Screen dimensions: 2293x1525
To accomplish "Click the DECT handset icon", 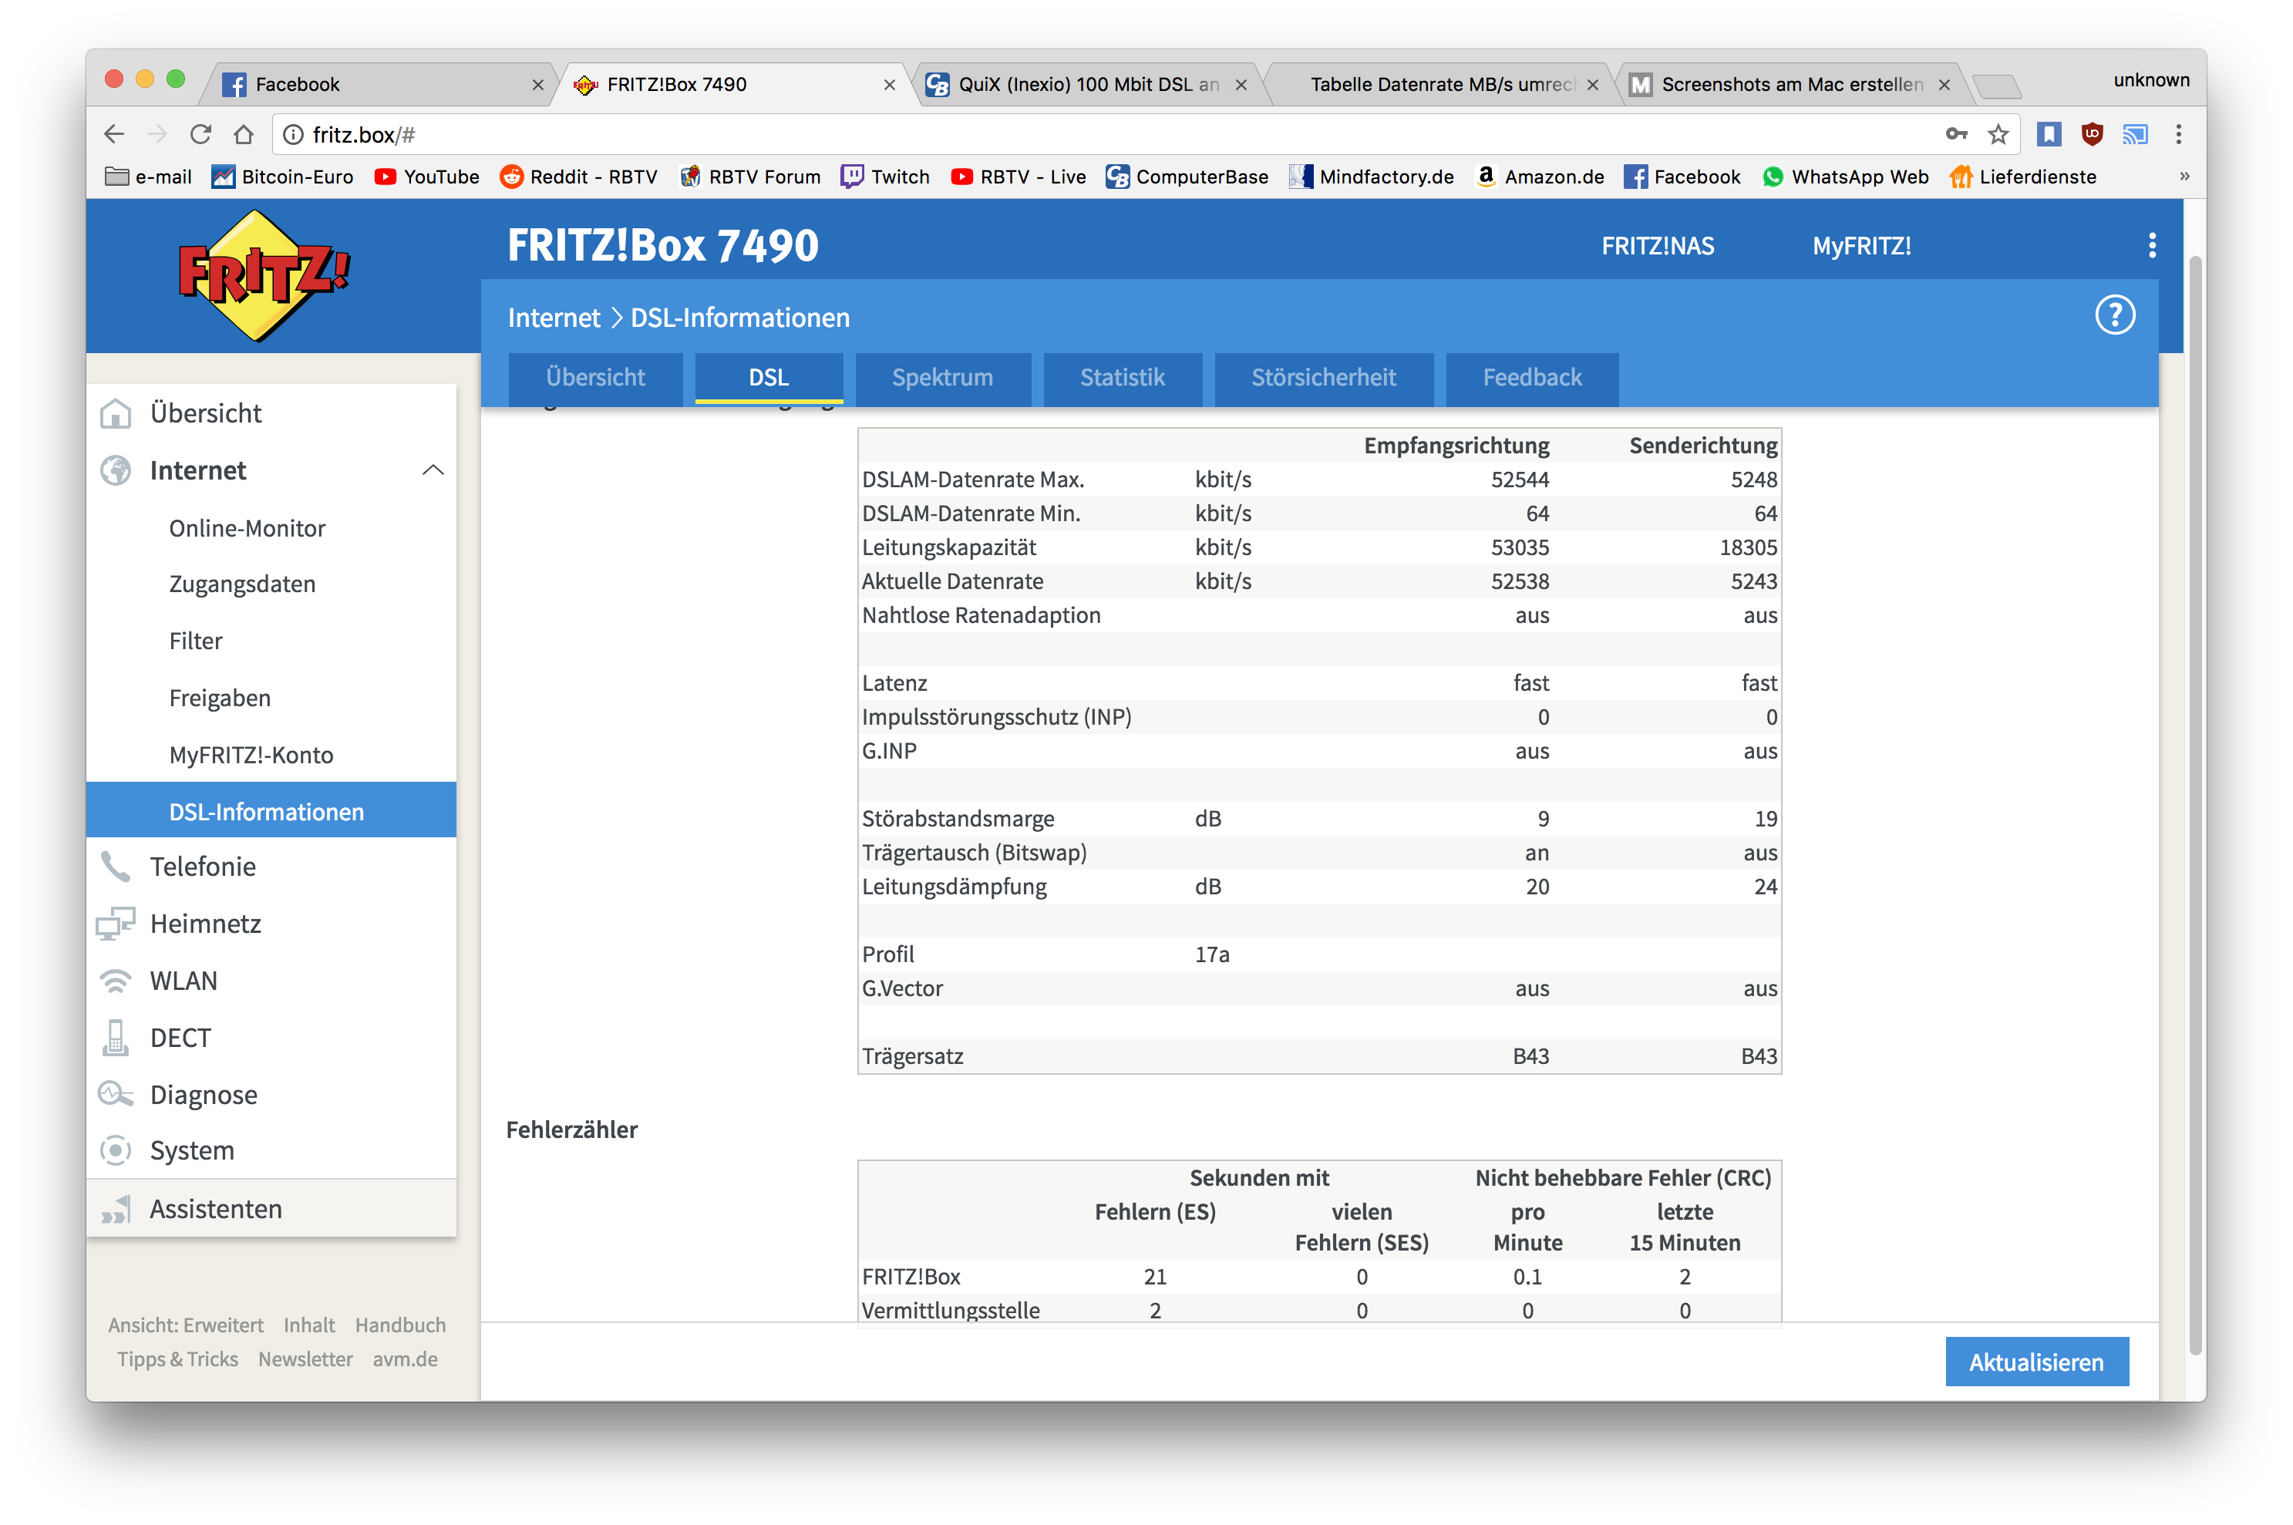I will point(116,1038).
